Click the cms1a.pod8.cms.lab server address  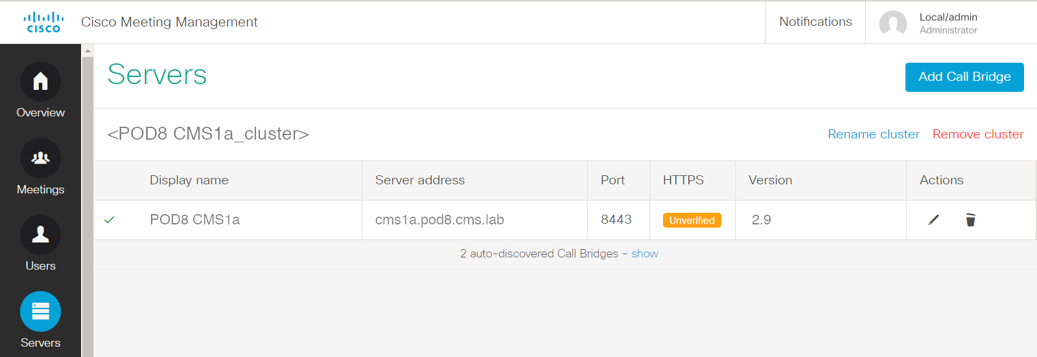tap(439, 220)
